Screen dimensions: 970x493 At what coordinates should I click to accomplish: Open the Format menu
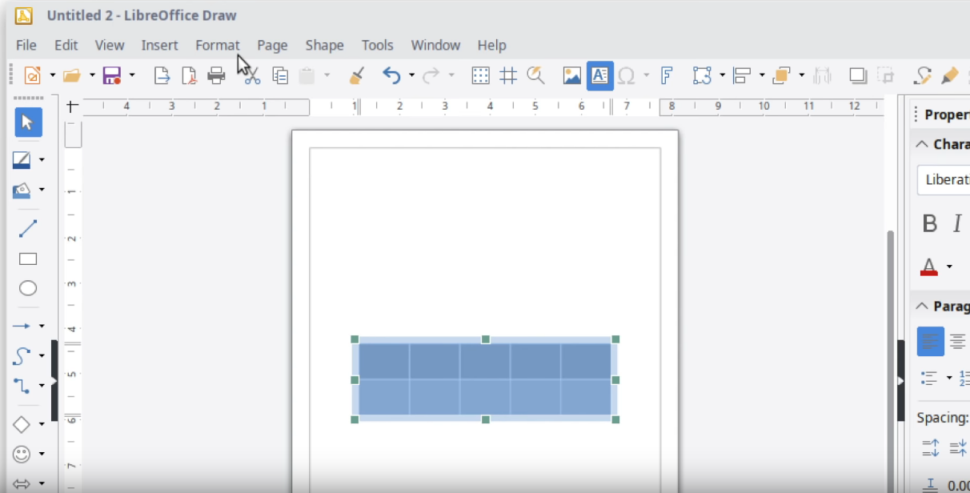click(x=217, y=45)
